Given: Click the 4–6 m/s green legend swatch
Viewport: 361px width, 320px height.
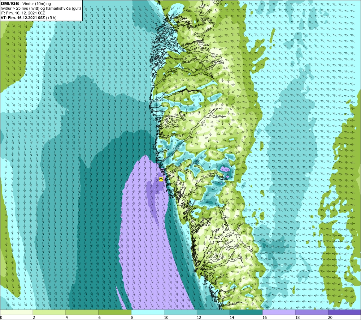Looking at the screenshot, I should coord(82,312).
